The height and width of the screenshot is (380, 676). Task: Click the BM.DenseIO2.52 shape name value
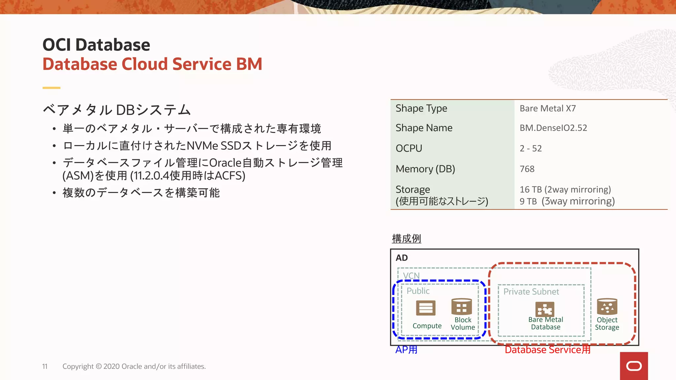[x=553, y=128]
